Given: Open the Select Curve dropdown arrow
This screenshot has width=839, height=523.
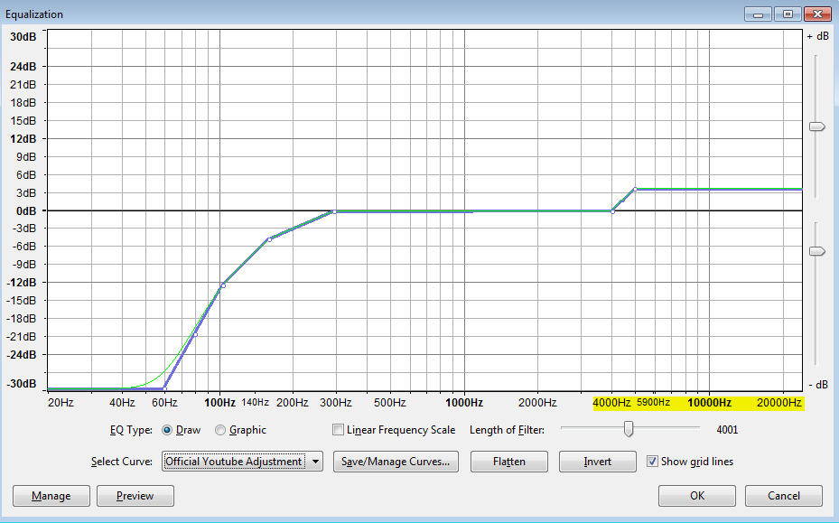Looking at the screenshot, I should [315, 462].
